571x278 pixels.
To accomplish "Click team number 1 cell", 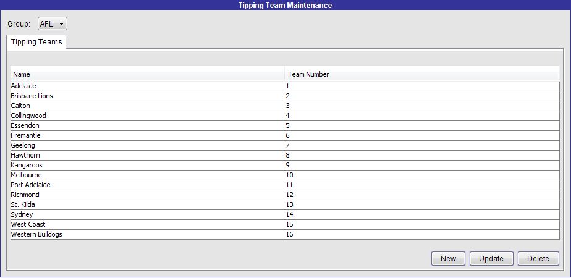I will point(422,86).
